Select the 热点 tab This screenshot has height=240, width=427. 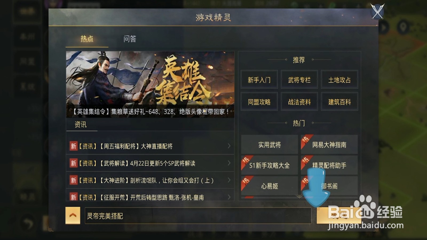click(x=87, y=39)
